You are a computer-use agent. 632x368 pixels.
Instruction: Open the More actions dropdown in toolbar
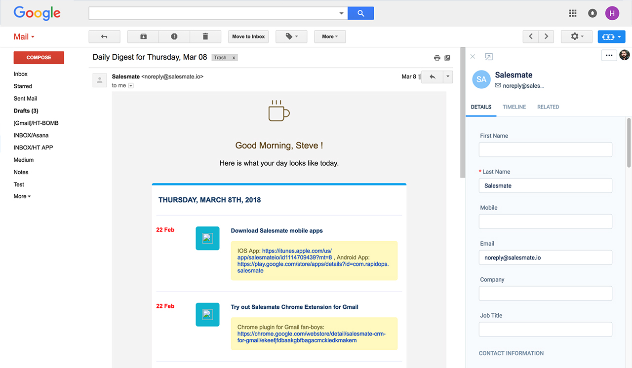point(330,37)
